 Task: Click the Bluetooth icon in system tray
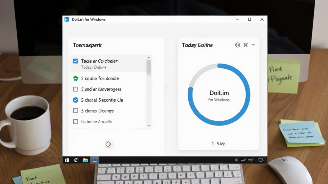236,160
